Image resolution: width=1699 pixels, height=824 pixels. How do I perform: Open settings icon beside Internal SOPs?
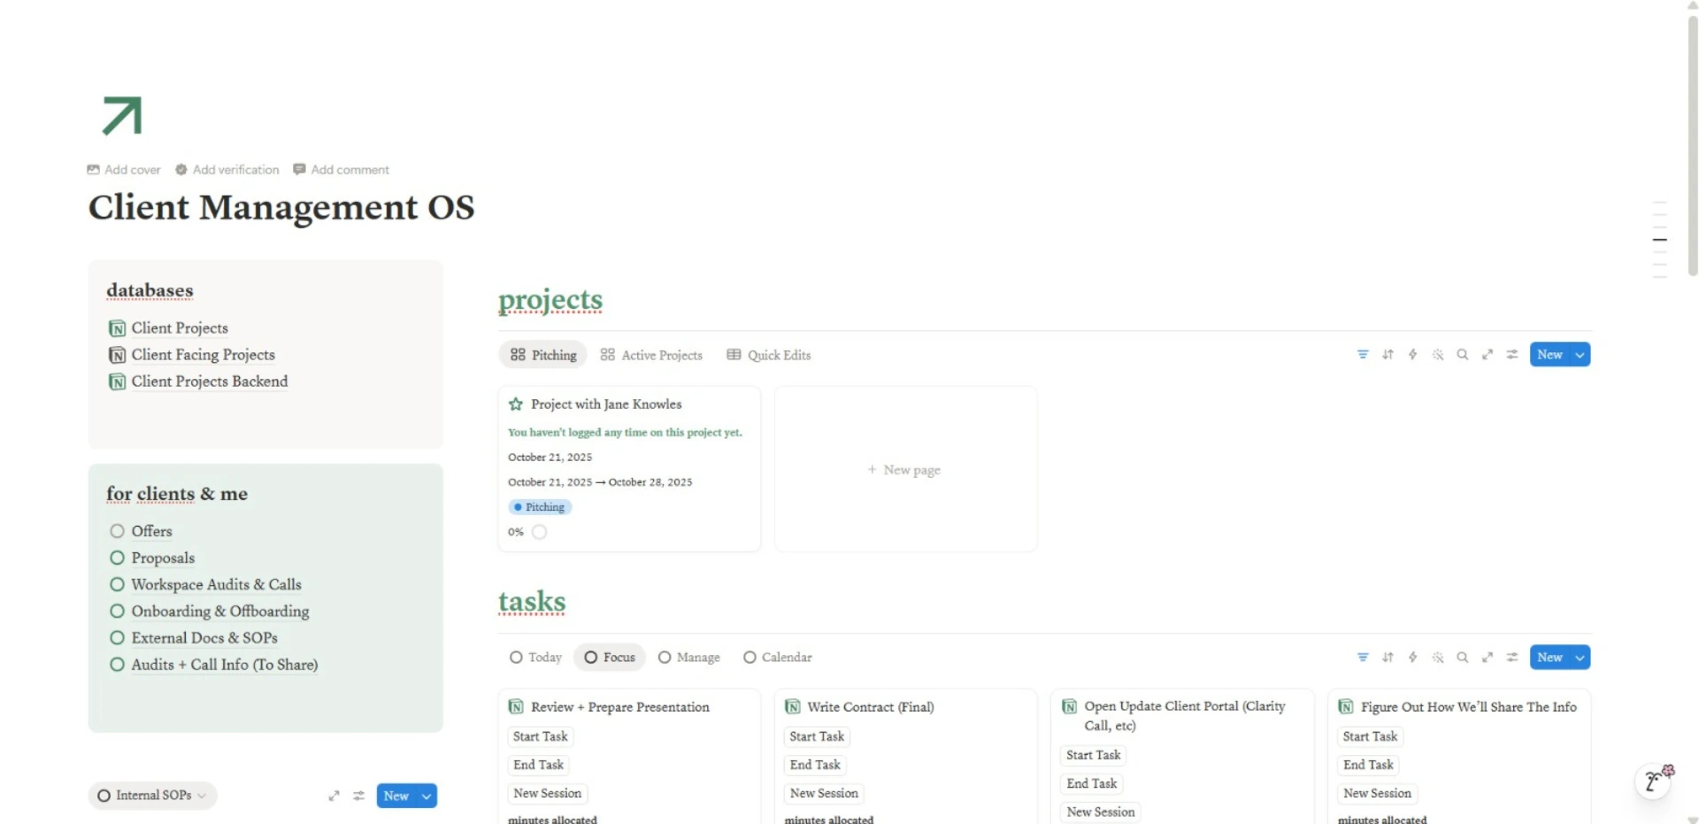[358, 796]
